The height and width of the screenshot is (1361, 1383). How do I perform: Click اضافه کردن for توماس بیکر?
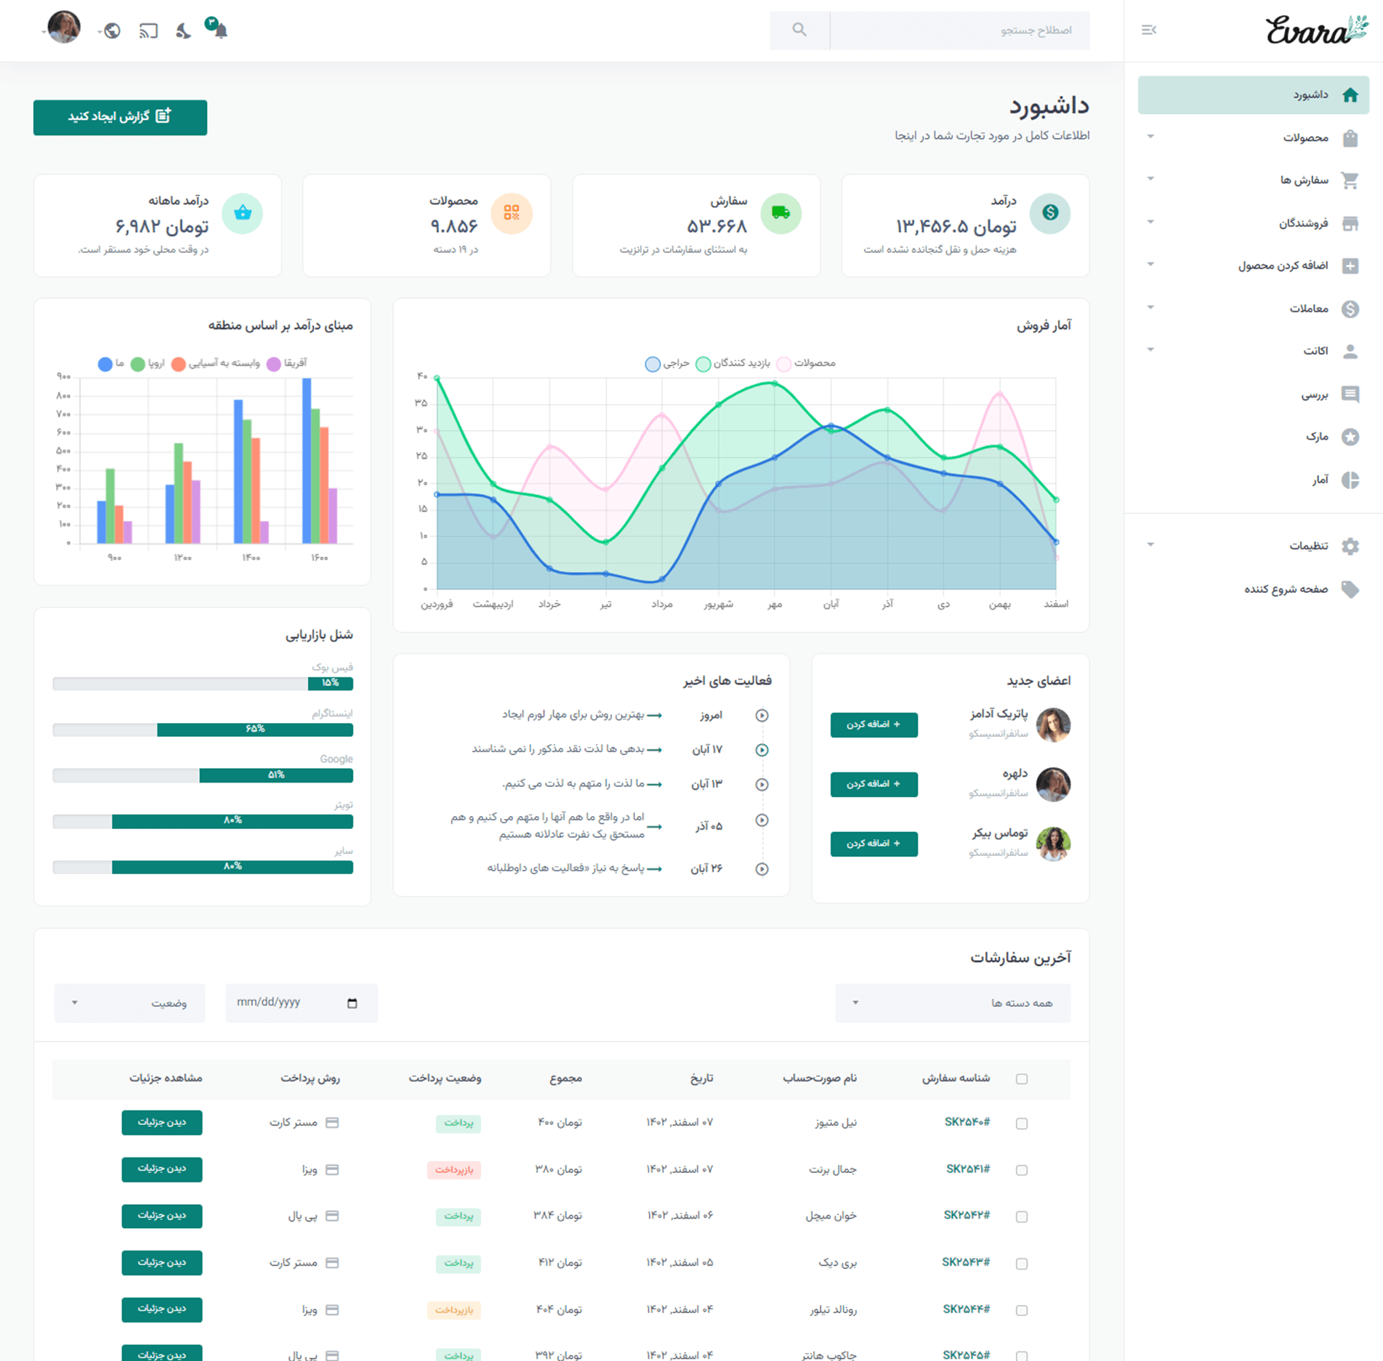tap(874, 844)
